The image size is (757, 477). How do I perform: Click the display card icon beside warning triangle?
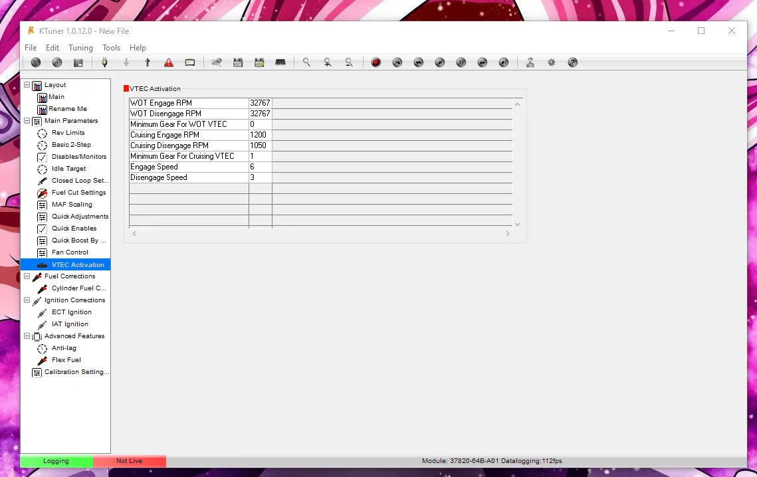189,62
